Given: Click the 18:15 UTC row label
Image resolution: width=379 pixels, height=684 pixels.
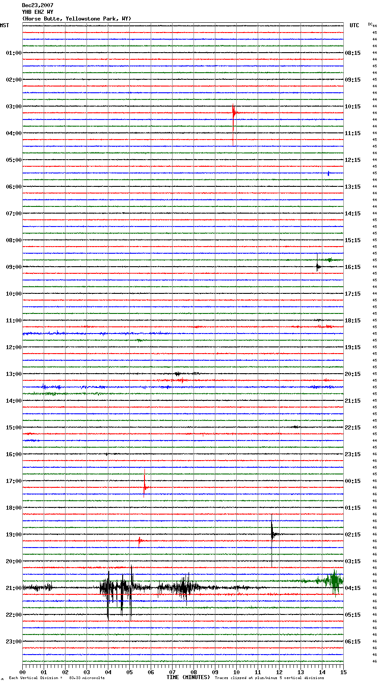Looking at the screenshot, I should click(353, 321).
